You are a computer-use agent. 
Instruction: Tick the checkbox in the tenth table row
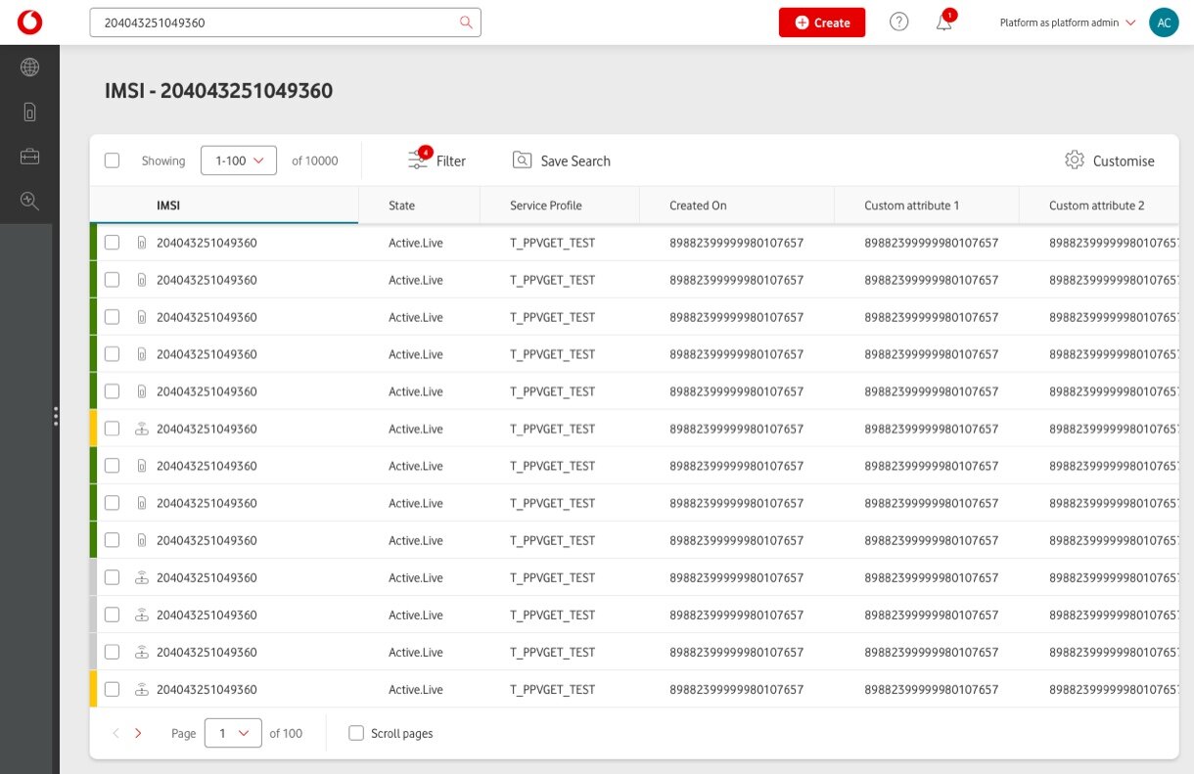point(112,577)
